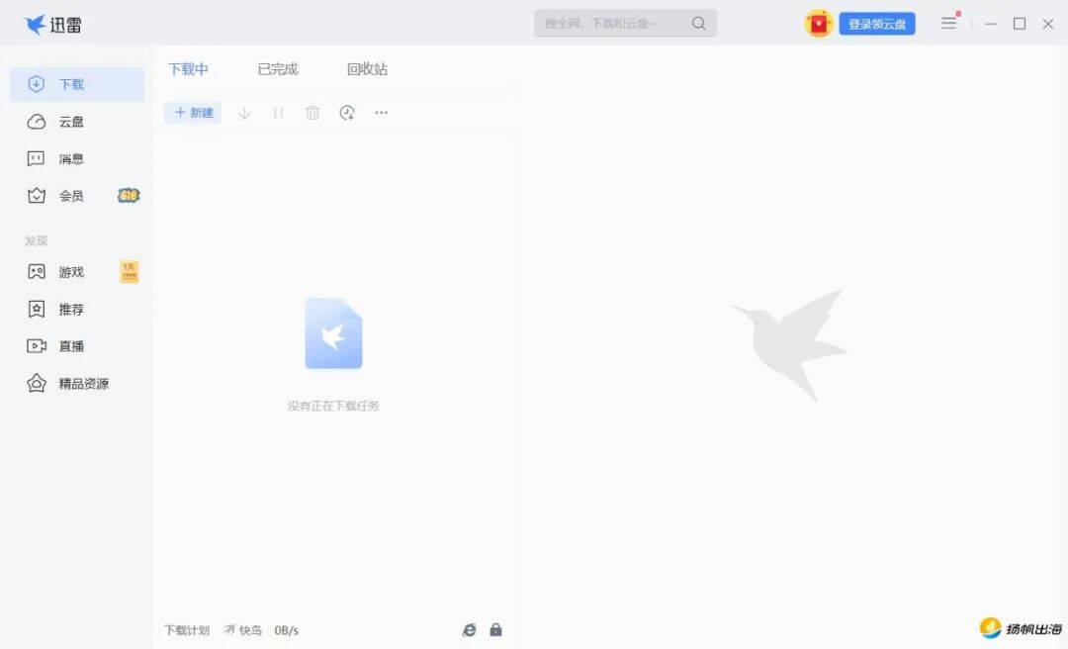Switch to the 已完成 tab
The image size is (1068, 649).
click(278, 69)
